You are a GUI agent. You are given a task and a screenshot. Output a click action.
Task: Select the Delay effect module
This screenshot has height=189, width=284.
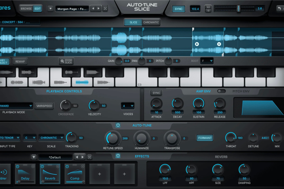click(25, 174)
